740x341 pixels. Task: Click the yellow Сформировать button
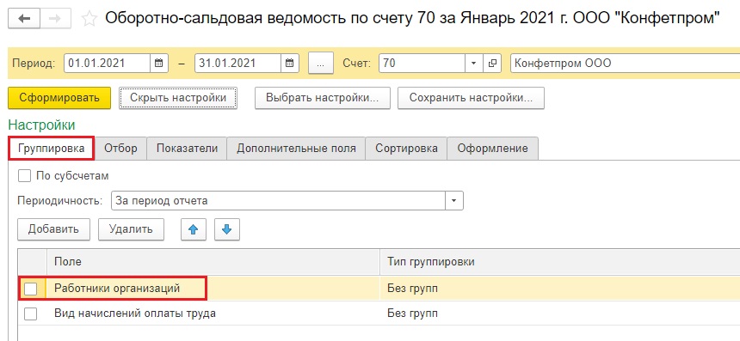point(59,98)
